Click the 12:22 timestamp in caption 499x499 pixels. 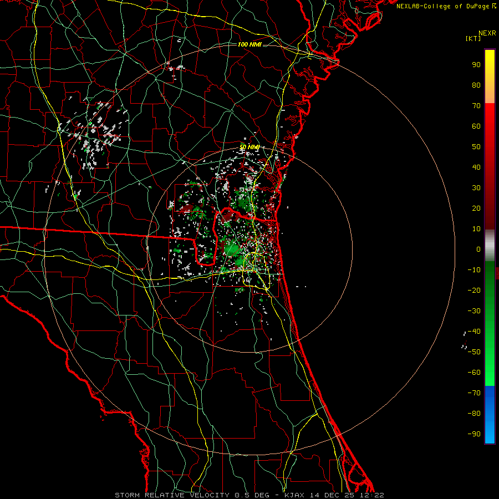point(372,495)
